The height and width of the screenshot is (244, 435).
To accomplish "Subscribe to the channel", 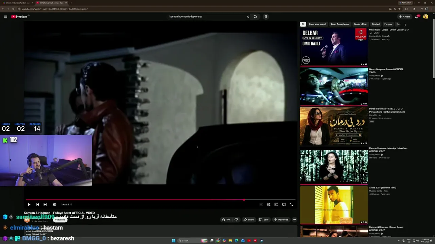I will [x=60, y=220].
